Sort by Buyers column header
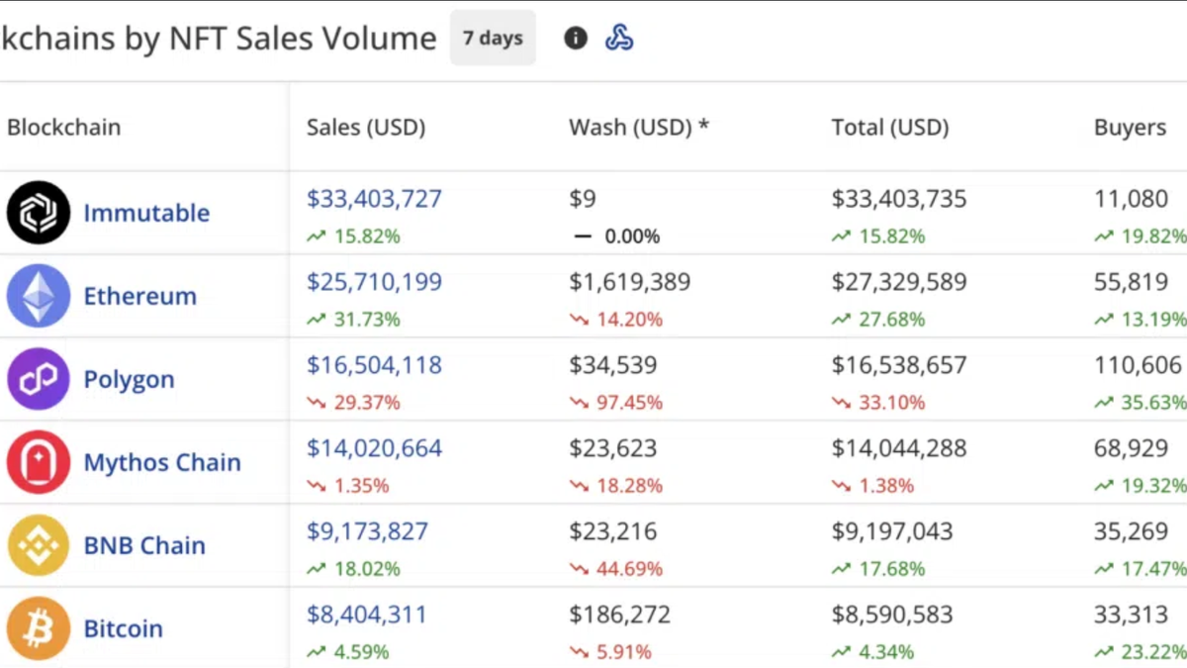The image size is (1187, 668). (1130, 128)
